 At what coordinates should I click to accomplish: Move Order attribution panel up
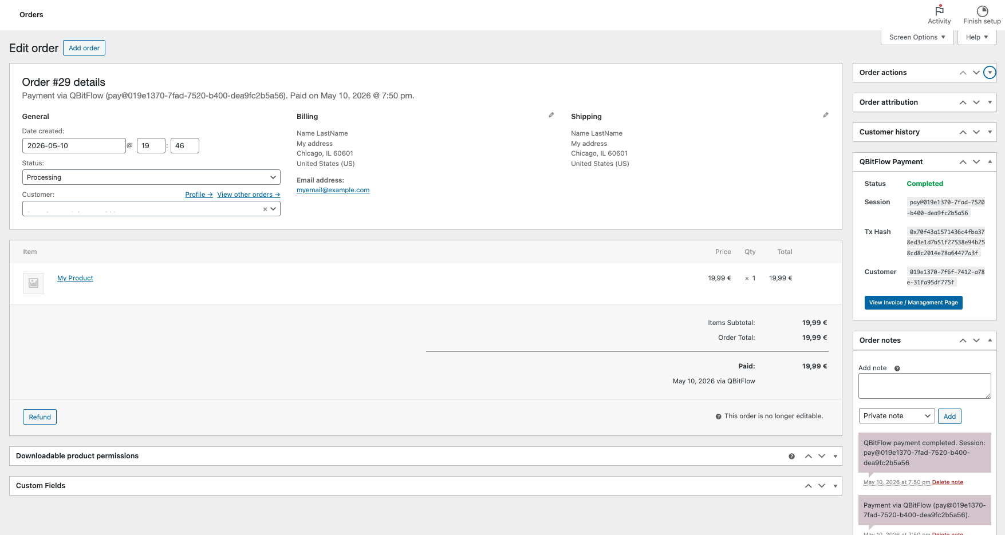tap(963, 102)
